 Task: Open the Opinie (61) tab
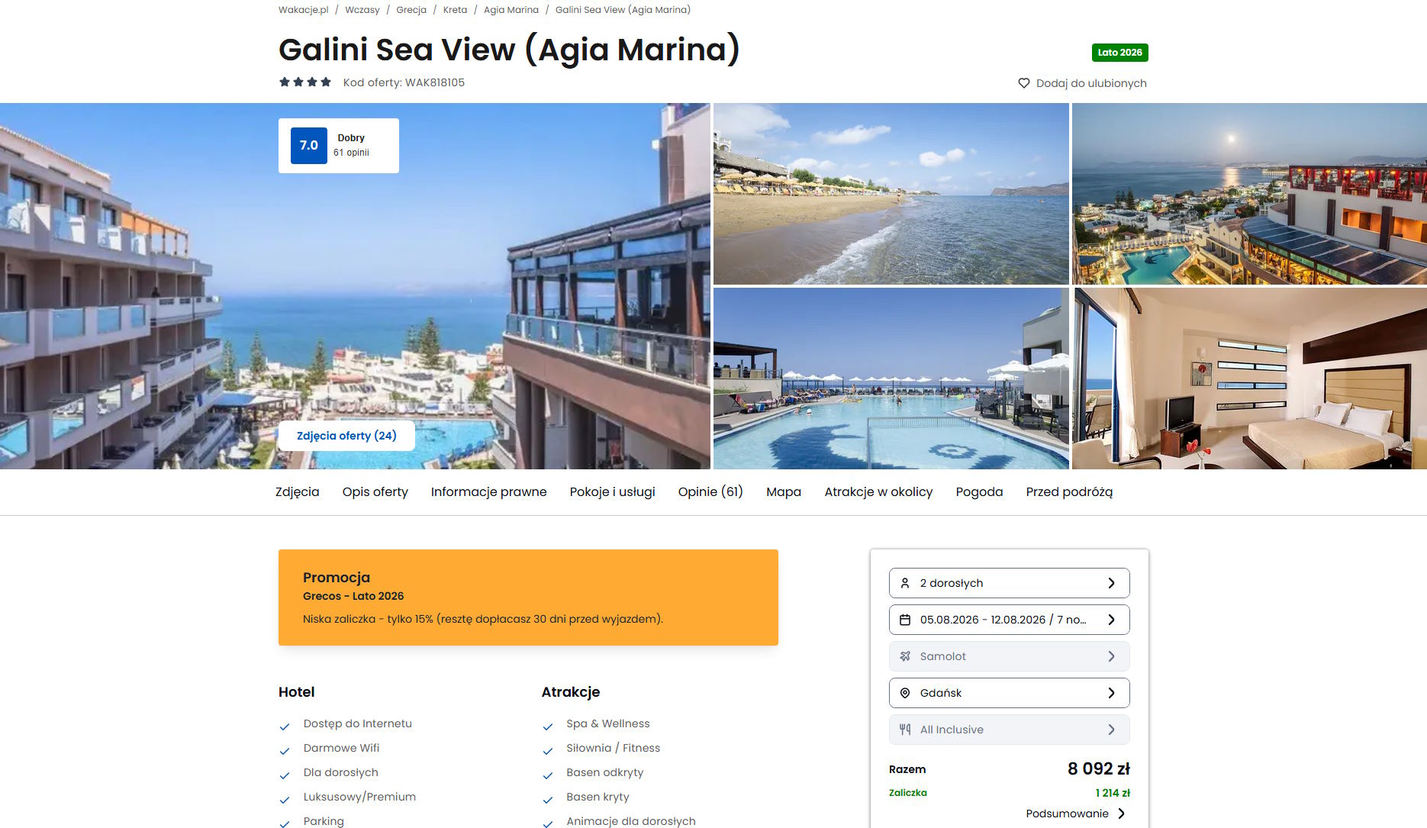710,492
